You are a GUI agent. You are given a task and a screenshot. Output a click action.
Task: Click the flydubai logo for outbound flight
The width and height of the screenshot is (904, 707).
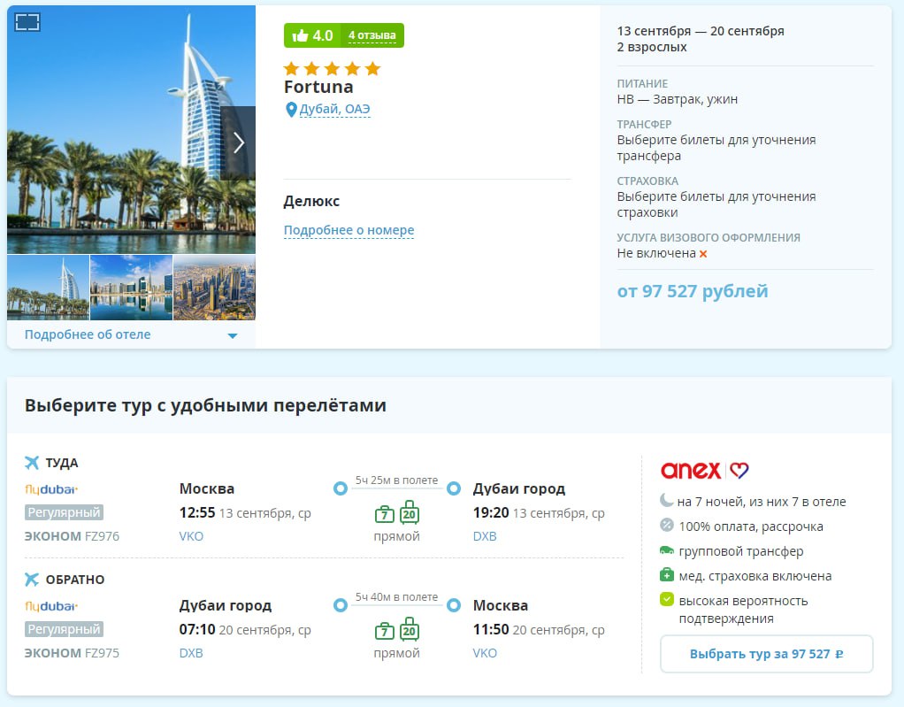point(51,488)
